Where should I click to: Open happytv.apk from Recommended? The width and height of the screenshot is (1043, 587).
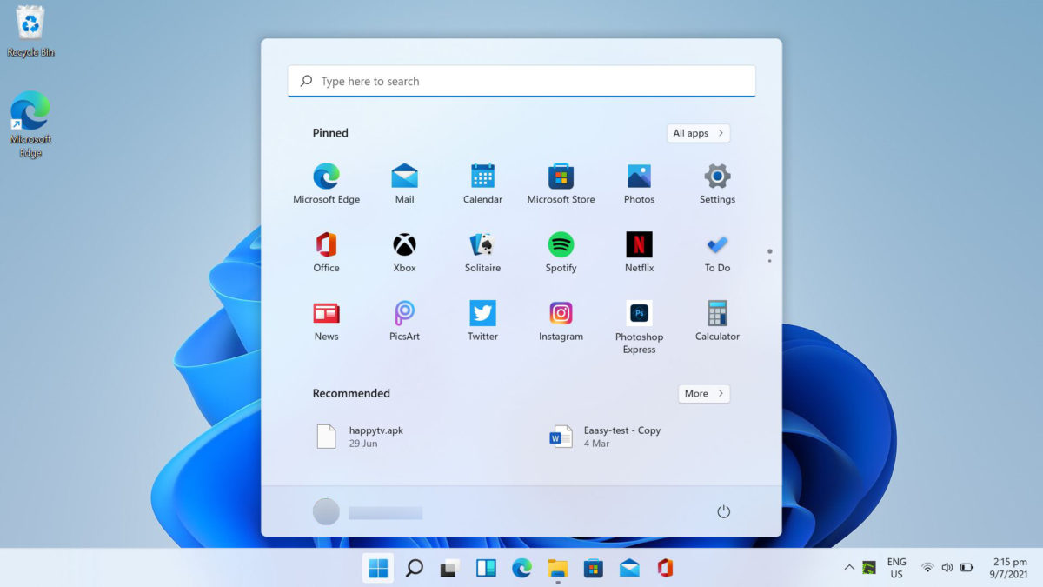tap(356, 436)
